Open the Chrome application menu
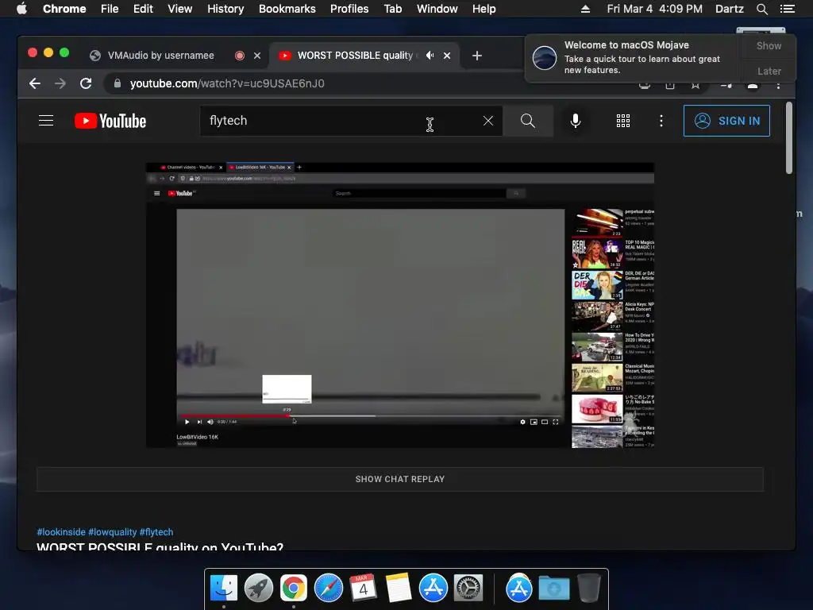 click(x=64, y=9)
